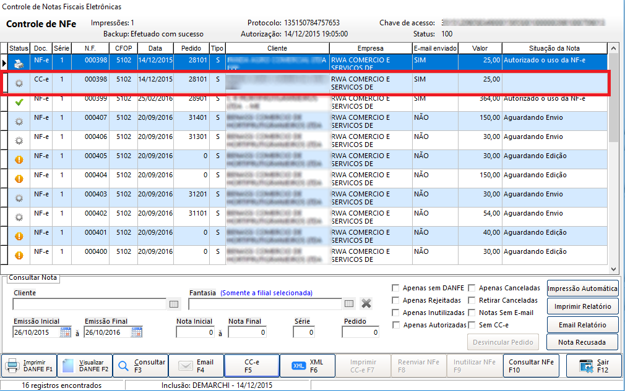Click the Emissão Inicial date field

click(37, 332)
